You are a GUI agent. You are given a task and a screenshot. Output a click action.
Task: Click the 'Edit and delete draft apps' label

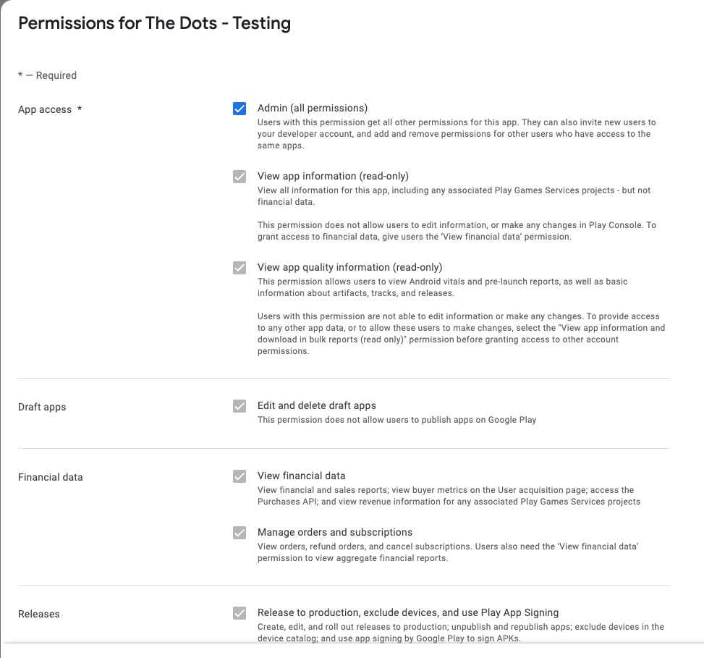[317, 405]
